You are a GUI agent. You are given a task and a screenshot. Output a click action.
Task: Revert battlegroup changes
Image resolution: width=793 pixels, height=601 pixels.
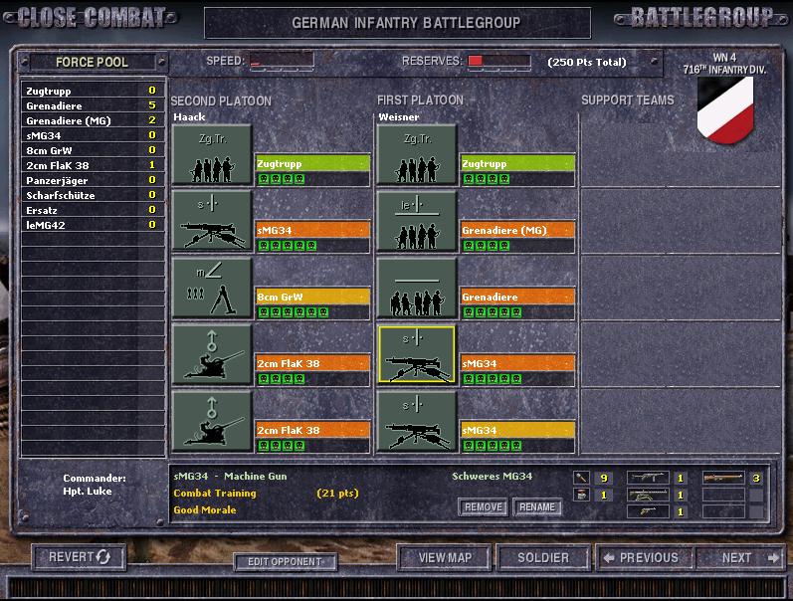[x=79, y=557]
